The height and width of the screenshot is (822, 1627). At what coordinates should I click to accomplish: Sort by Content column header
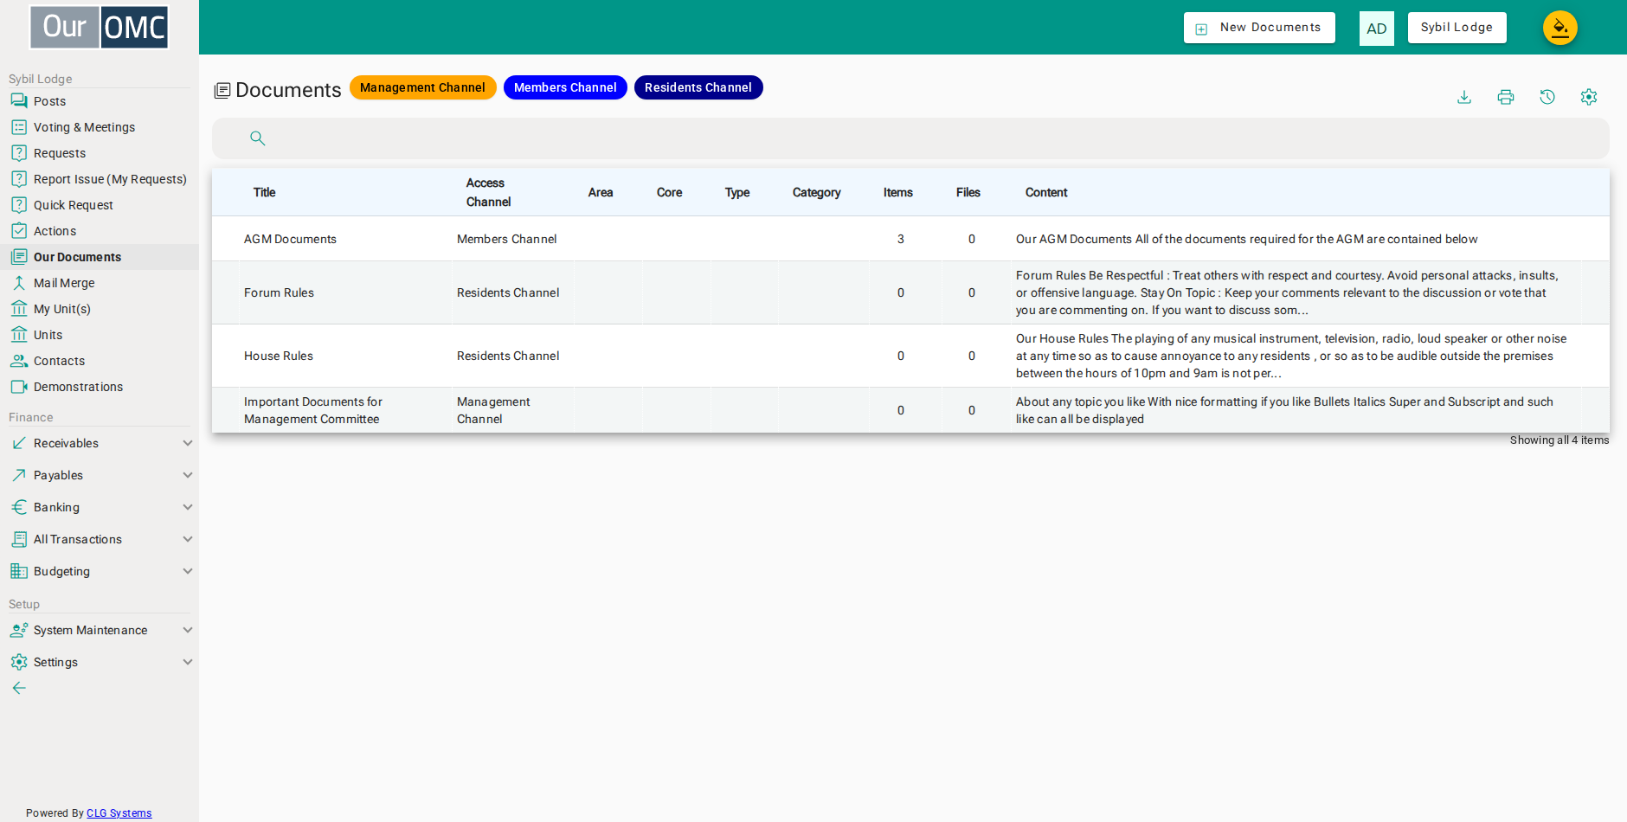(1046, 192)
